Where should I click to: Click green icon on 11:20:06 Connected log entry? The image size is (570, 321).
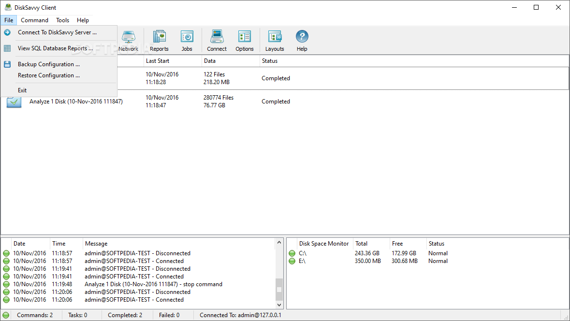click(6, 300)
